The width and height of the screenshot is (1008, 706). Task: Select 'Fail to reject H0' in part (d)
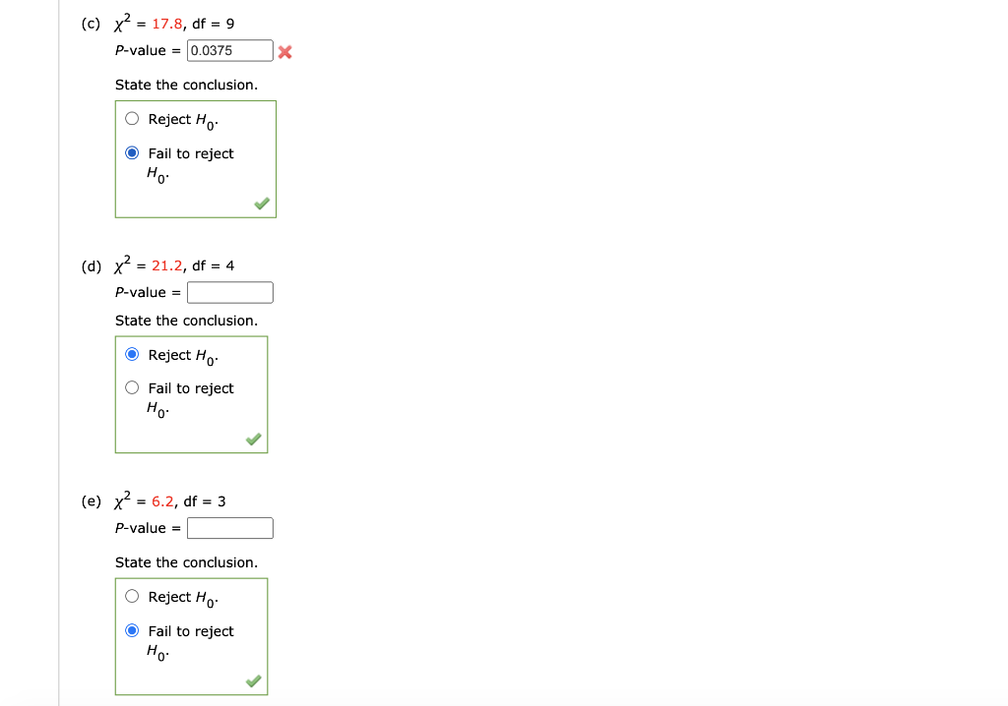coord(131,387)
